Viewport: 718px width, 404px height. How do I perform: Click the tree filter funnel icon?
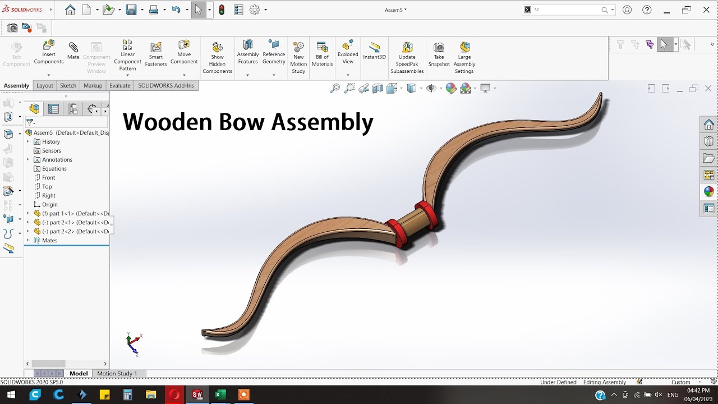(30, 122)
